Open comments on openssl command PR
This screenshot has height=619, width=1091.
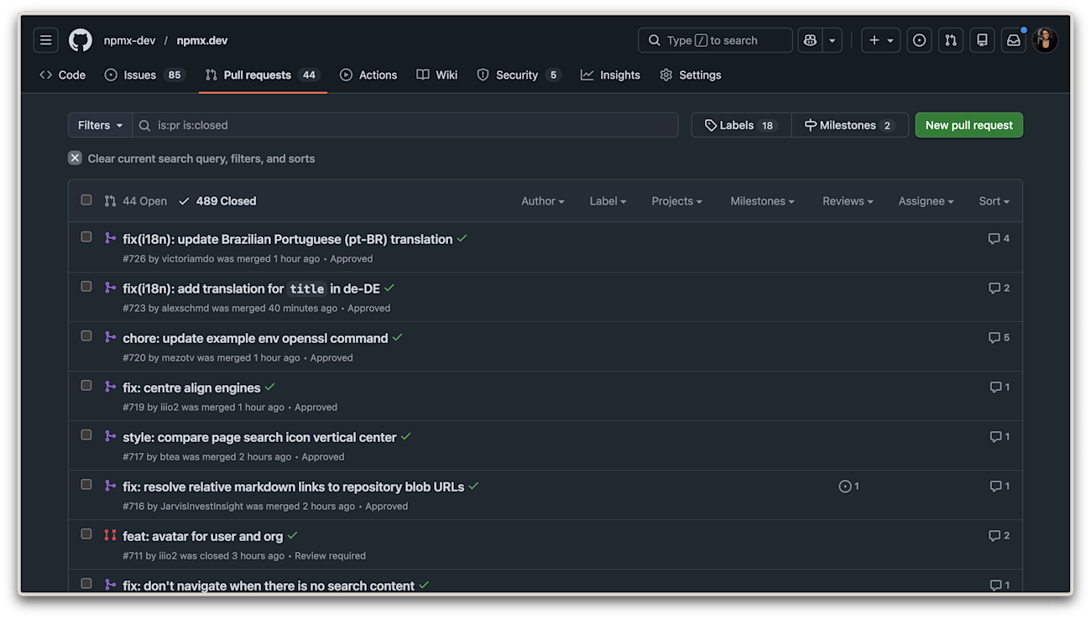pos(999,337)
